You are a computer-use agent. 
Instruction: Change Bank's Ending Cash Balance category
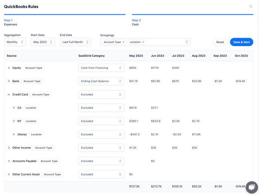[x=101, y=81]
